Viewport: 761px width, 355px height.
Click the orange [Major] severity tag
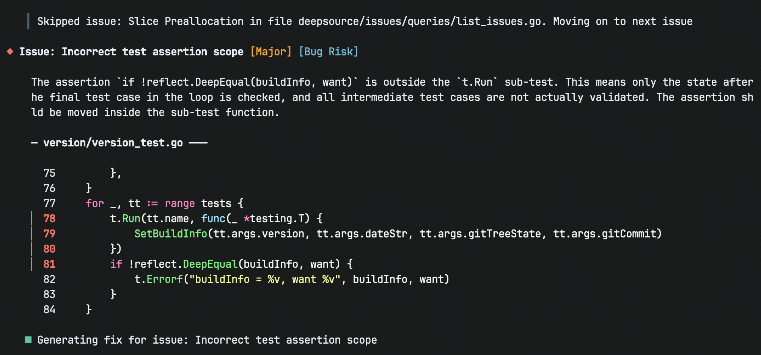(271, 52)
